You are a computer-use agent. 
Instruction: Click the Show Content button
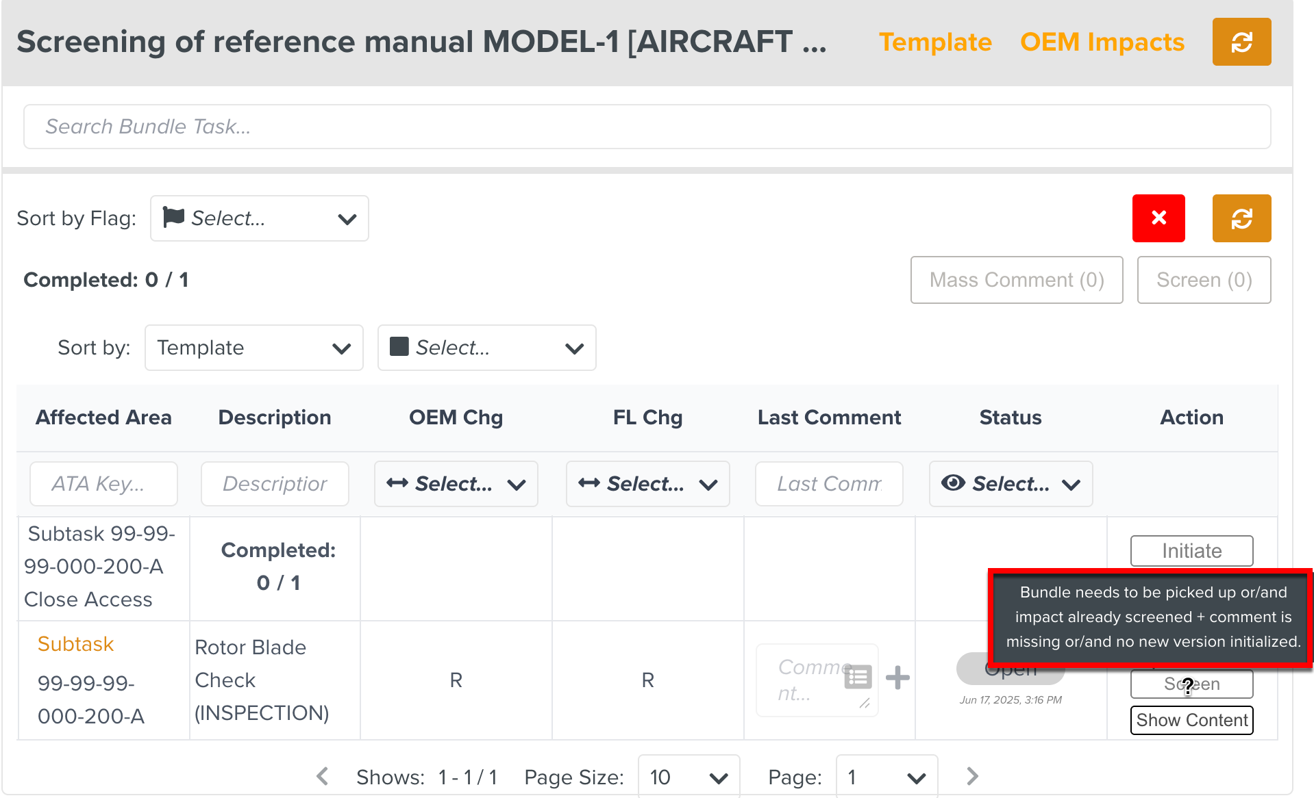[1191, 720]
